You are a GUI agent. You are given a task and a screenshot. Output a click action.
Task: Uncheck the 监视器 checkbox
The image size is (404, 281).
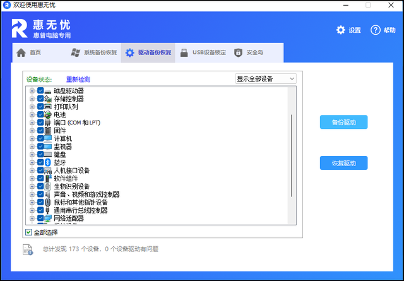40,146
